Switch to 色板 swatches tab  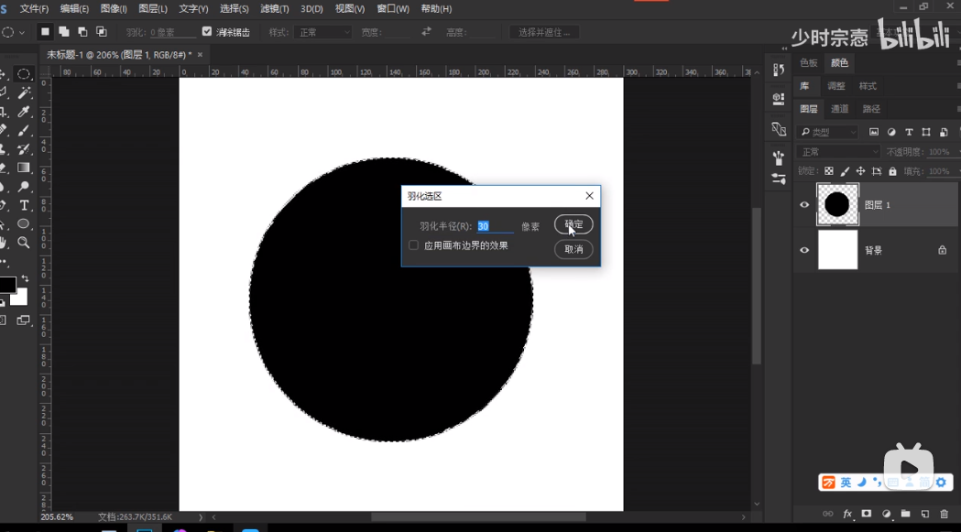808,63
